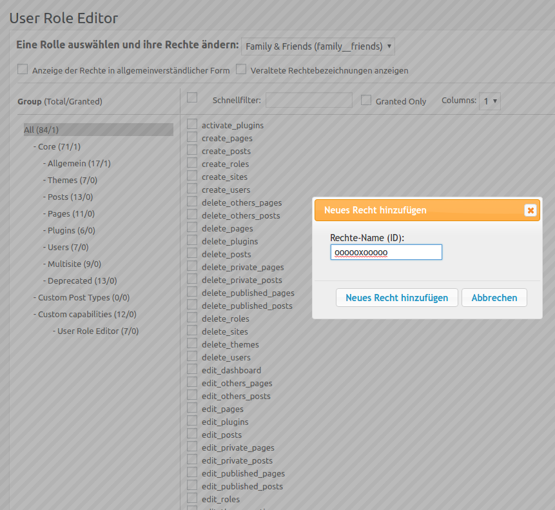The width and height of the screenshot is (555, 510).
Task: Check the edit_dashboard capability
Action: (x=192, y=369)
